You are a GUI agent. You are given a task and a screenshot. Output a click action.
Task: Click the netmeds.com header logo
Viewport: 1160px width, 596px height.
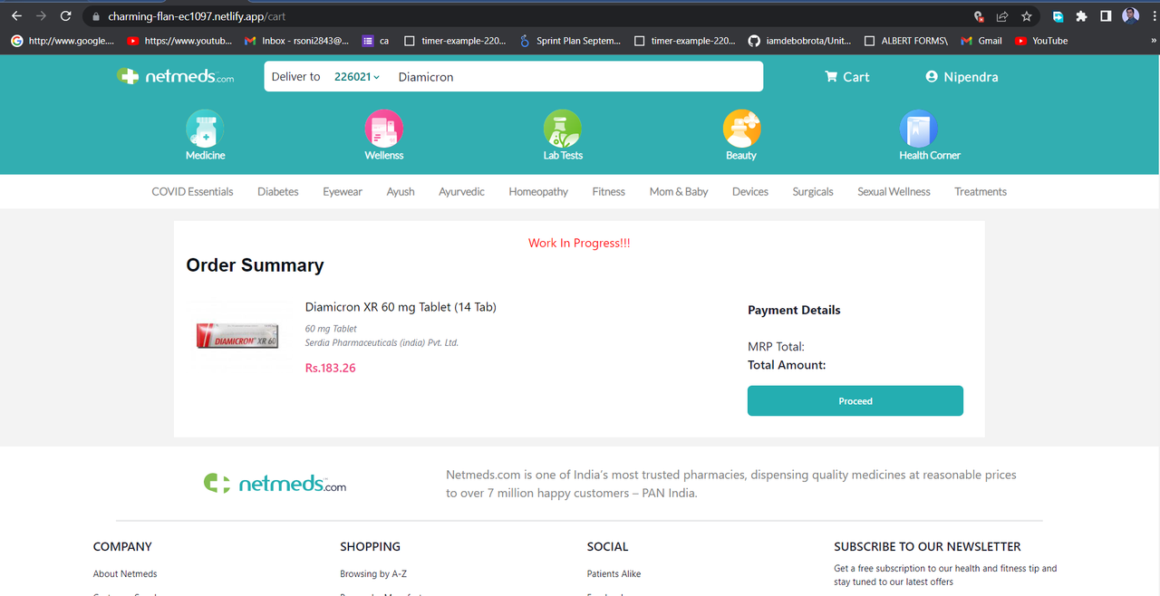pos(176,77)
